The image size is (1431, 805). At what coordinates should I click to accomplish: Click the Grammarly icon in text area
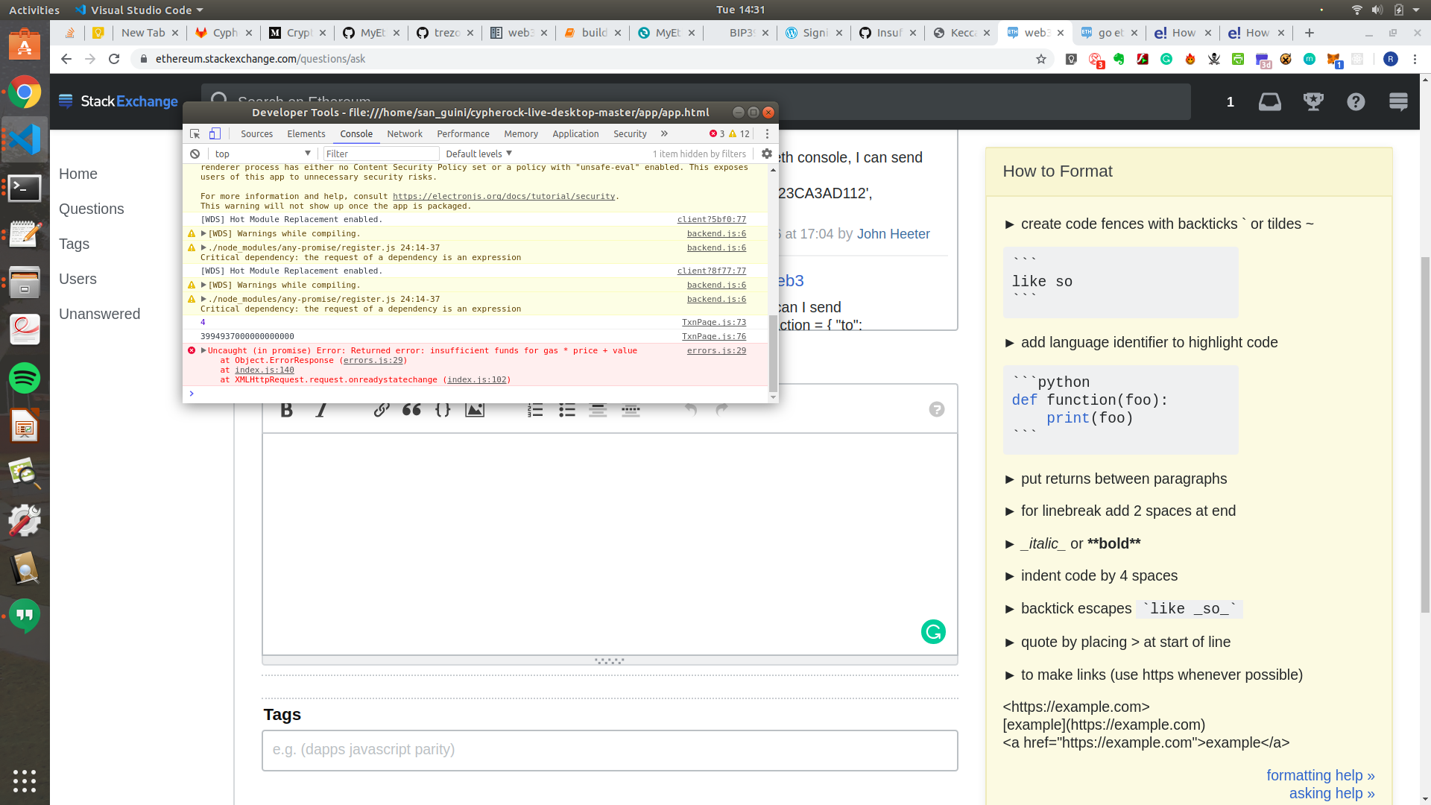(933, 632)
